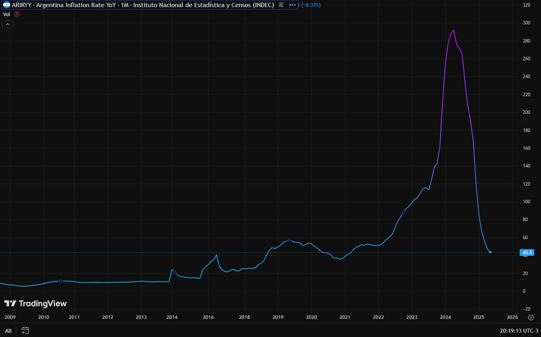
Task: Click the (−8.03%) change value
Action: pos(311,5)
